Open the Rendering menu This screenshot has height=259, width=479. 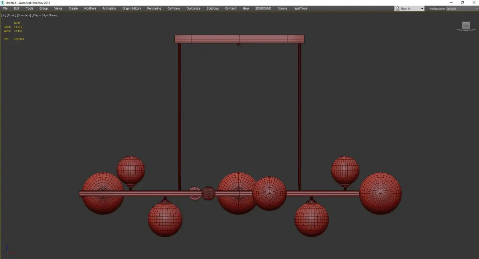click(154, 8)
